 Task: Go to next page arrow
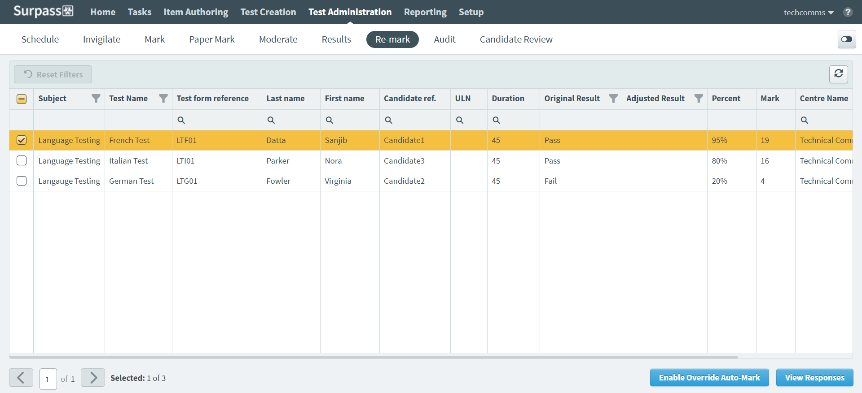point(93,378)
